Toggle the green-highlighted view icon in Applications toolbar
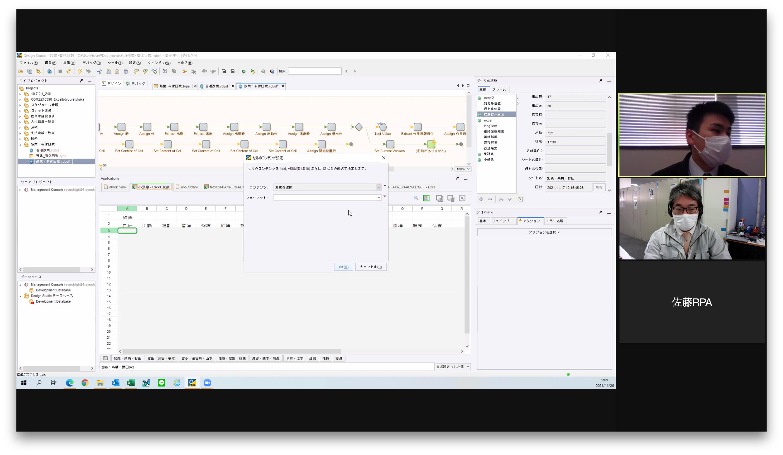783x455 pixels. (x=426, y=198)
